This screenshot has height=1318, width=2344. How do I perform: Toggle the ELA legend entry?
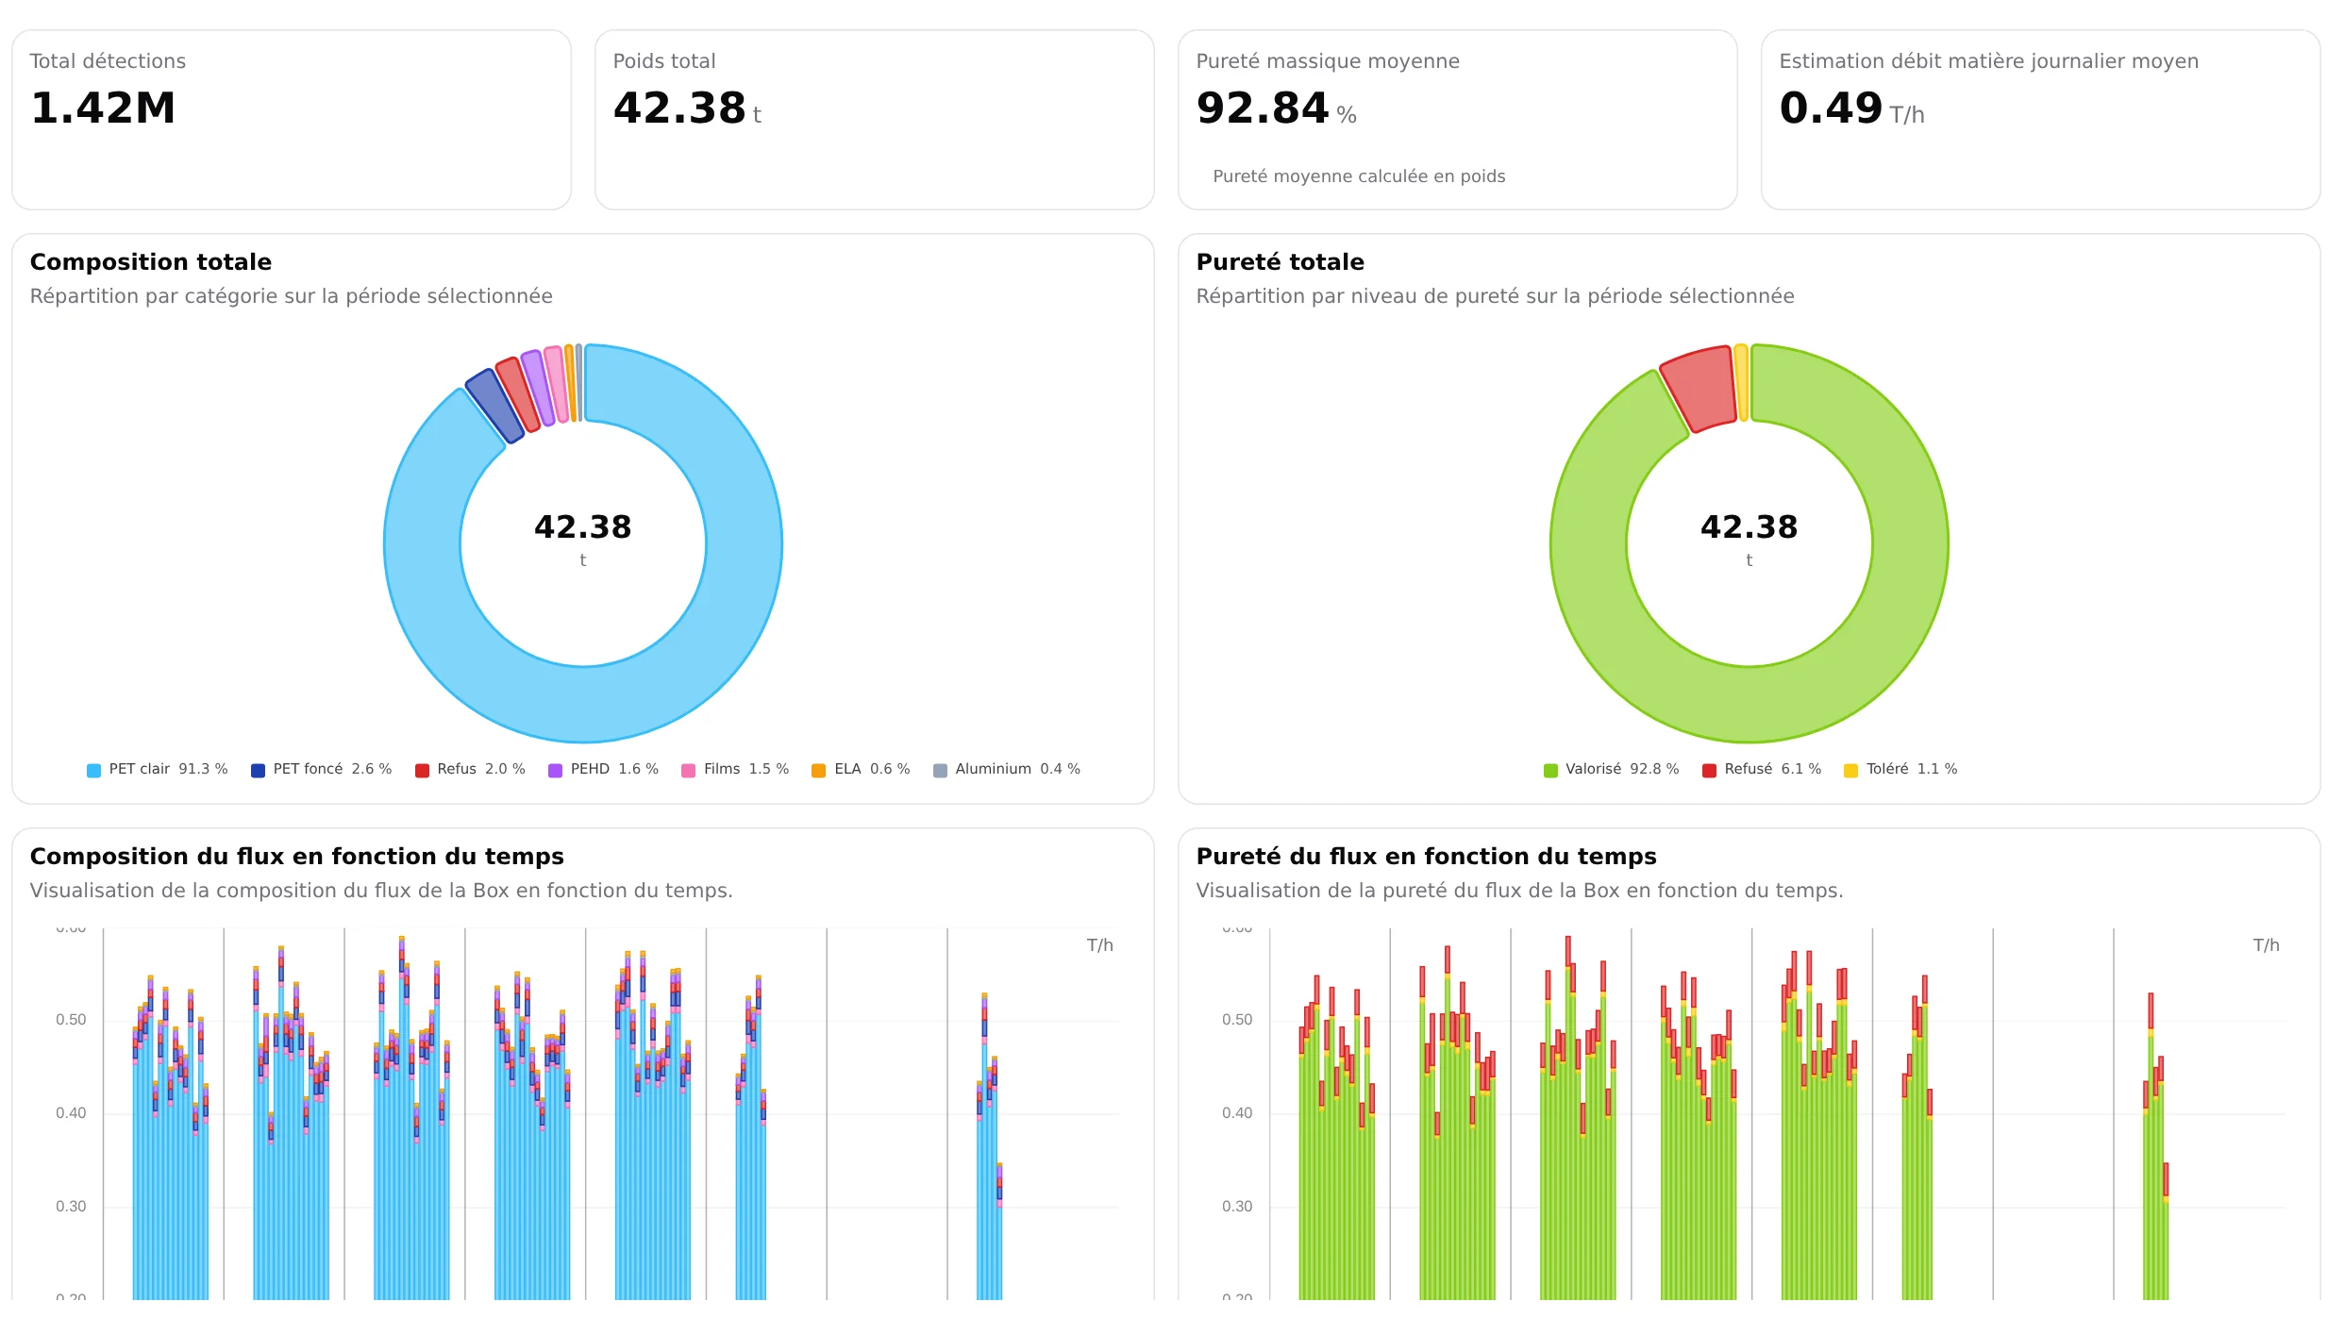tap(861, 769)
